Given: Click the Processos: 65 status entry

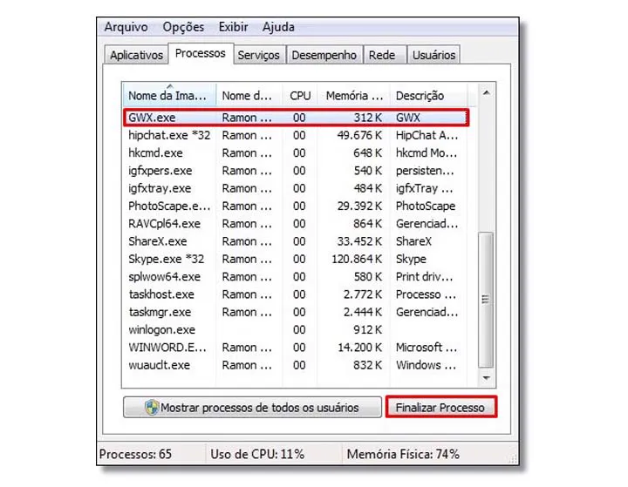Looking at the screenshot, I should [x=135, y=454].
